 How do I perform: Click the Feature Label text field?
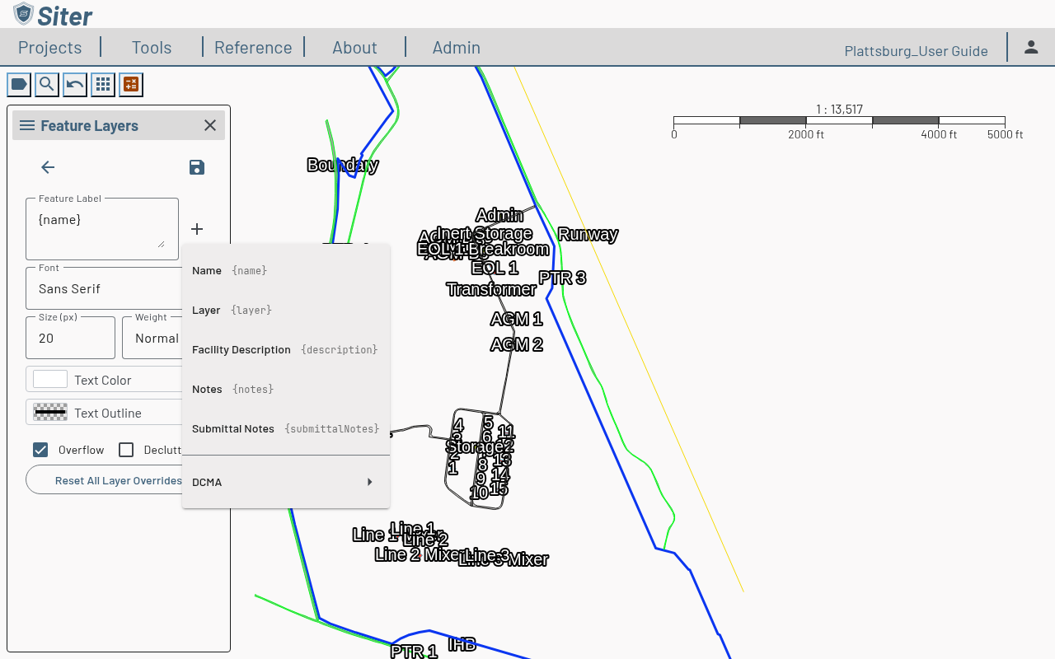(x=102, y=229)
